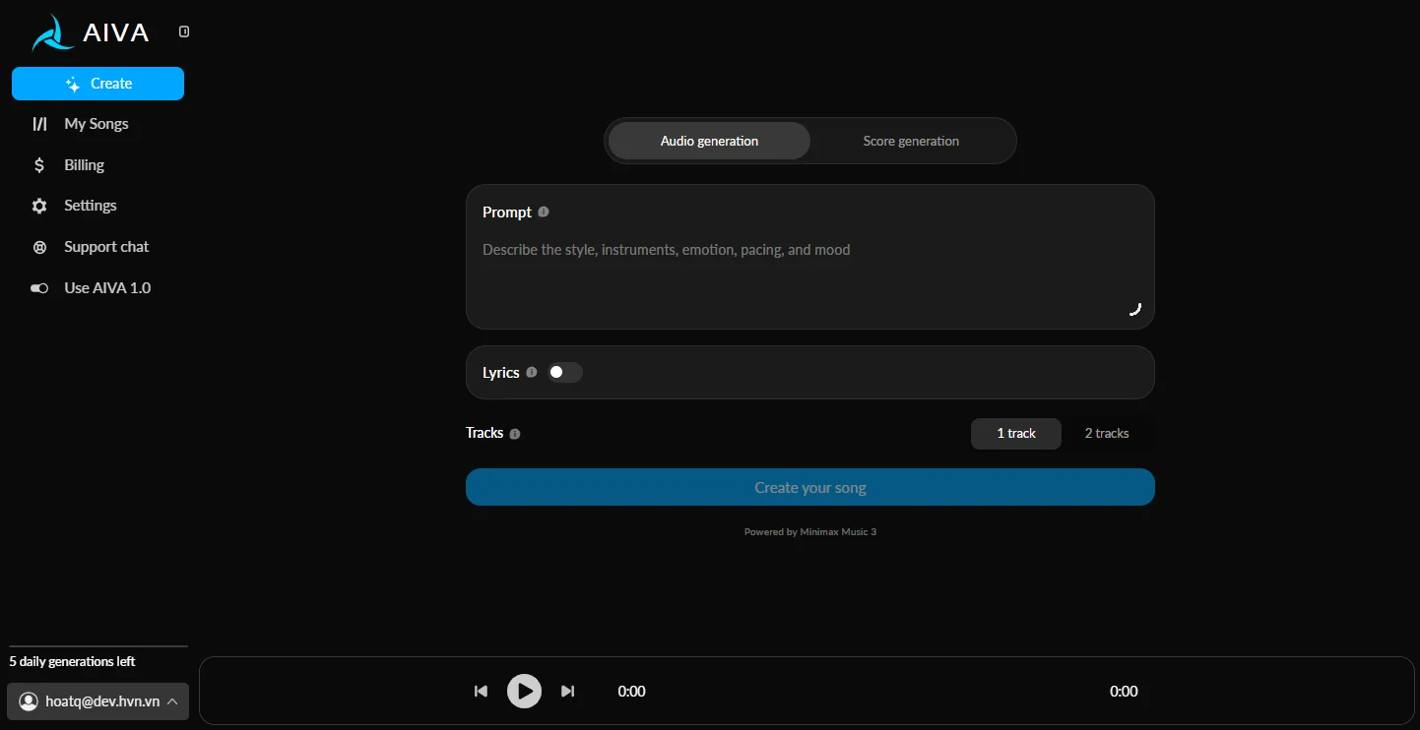
Task: Collapse the sidebar with the panel icon
Action: 184,31
